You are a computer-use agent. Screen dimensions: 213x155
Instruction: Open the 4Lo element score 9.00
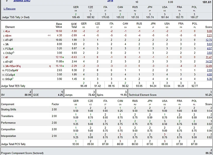209,31
